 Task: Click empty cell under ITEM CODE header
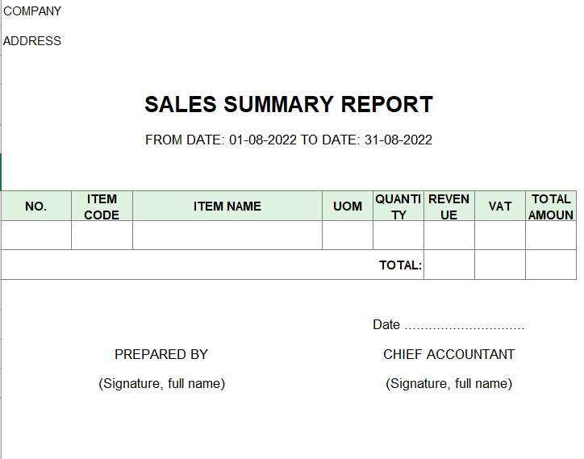pyautogui.click(x=102, y=235)
